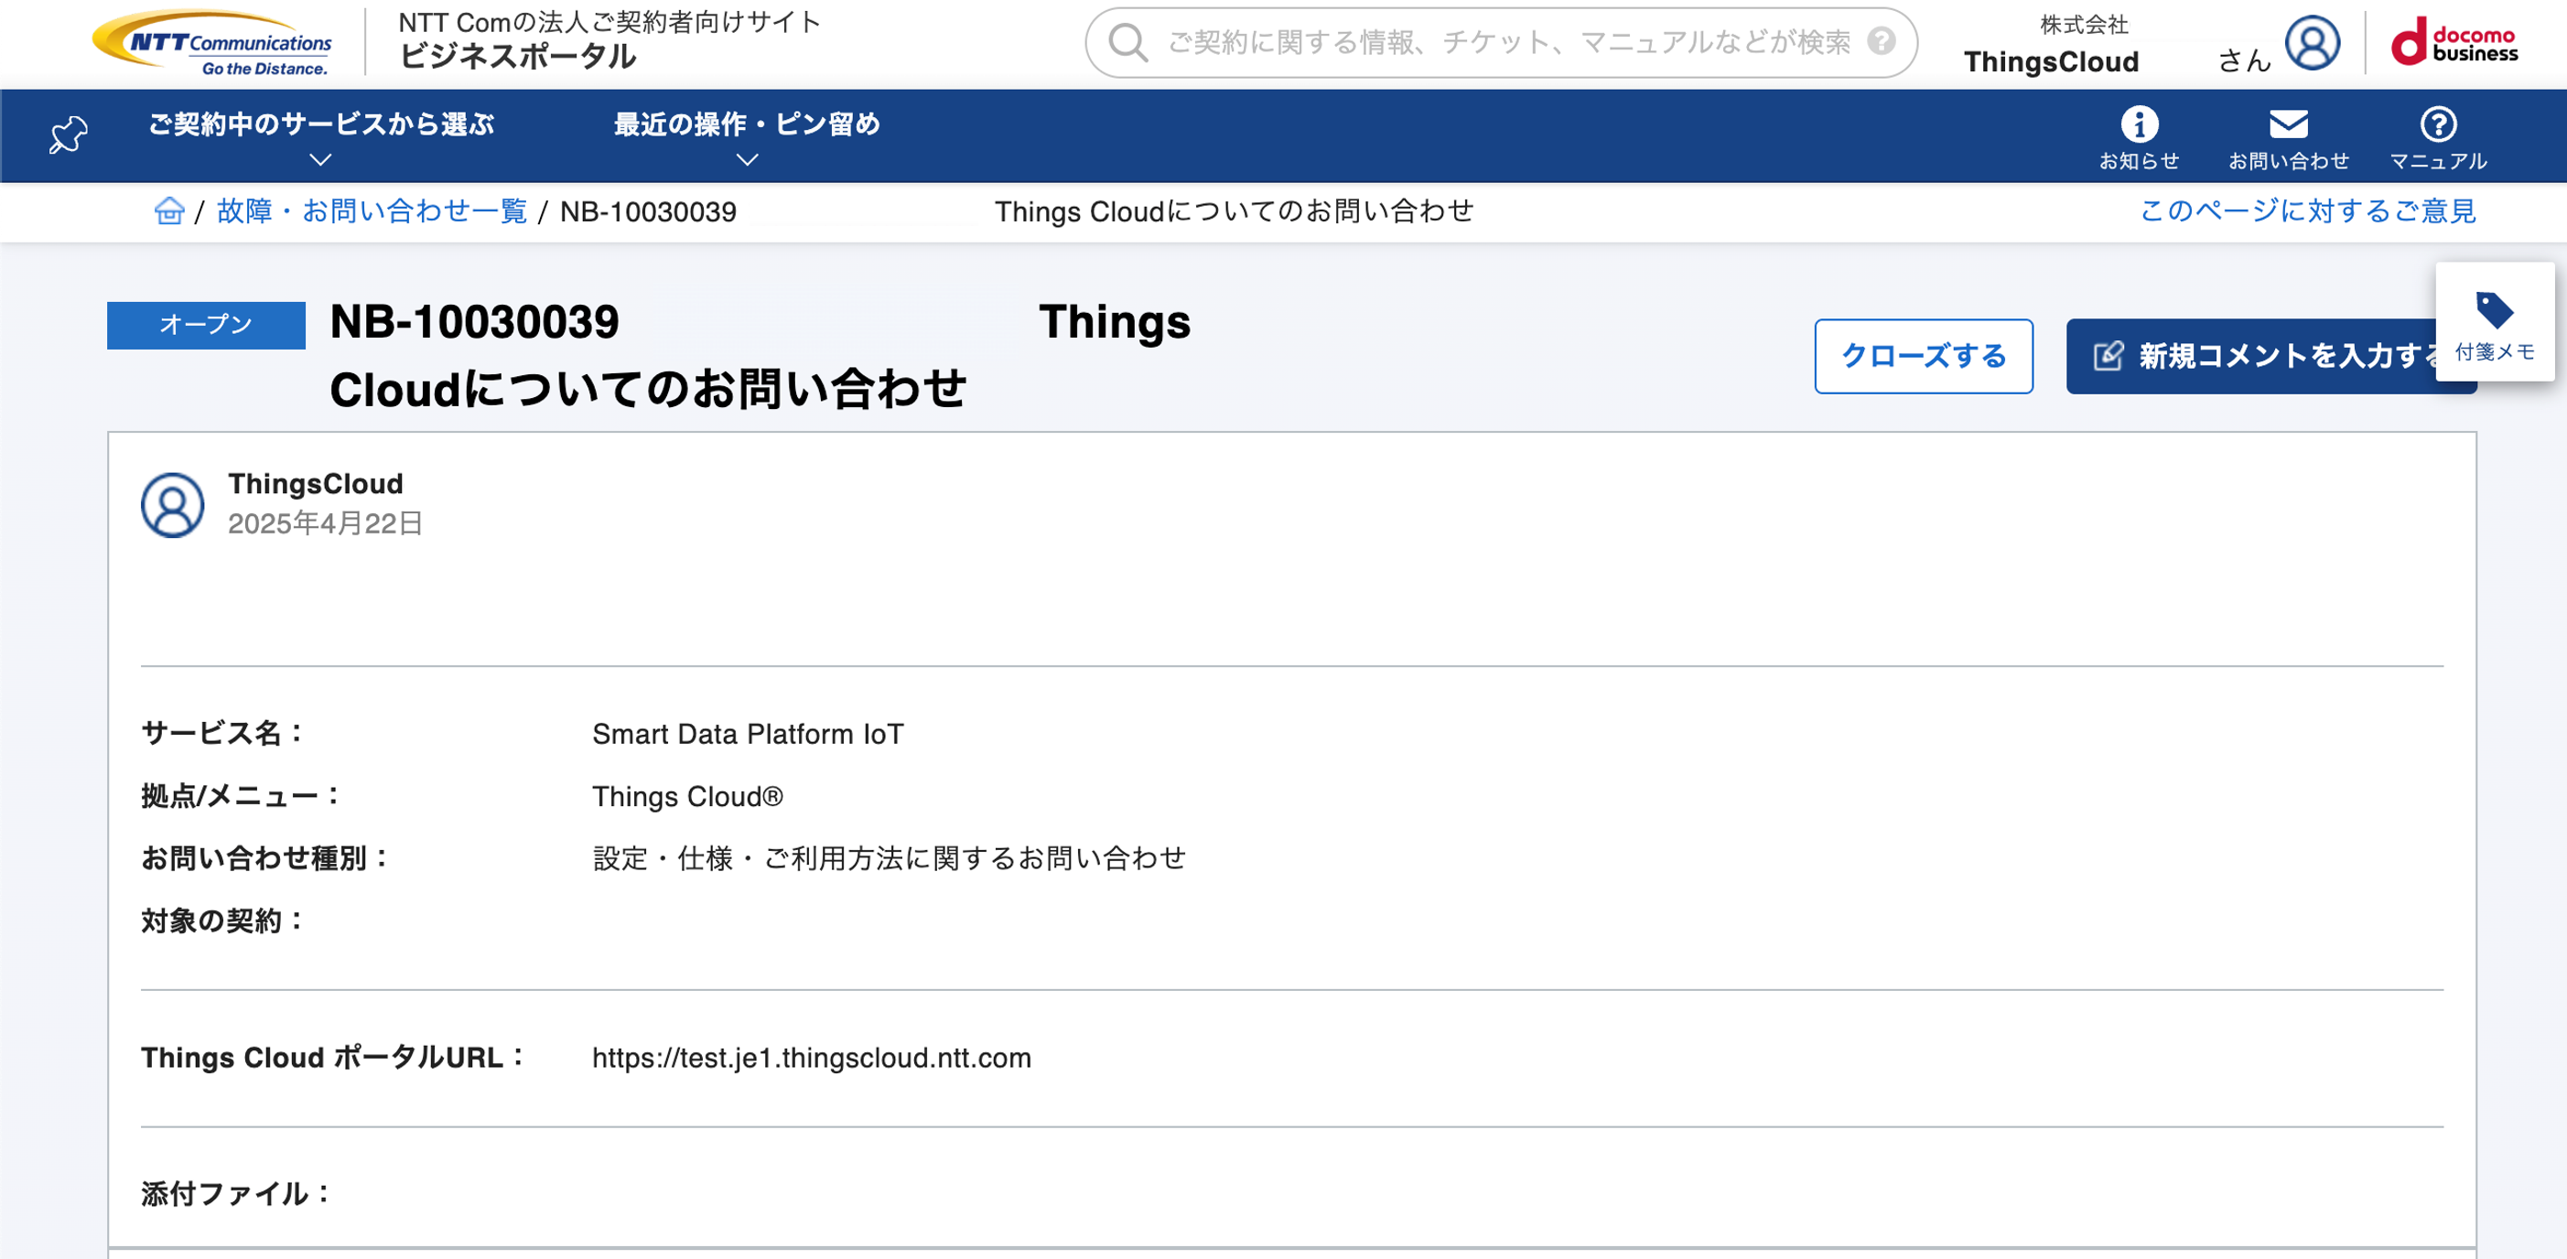Open マニュアル help icon

[x=2437, y=137]
